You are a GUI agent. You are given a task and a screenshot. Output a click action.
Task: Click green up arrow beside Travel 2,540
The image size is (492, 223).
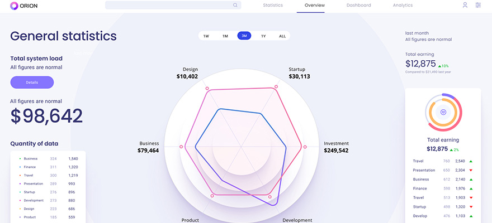(471, 161)
